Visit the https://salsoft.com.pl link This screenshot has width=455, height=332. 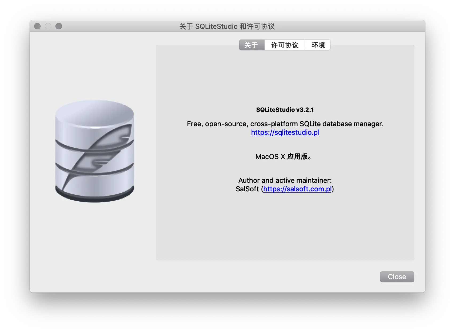coord(297,189)
